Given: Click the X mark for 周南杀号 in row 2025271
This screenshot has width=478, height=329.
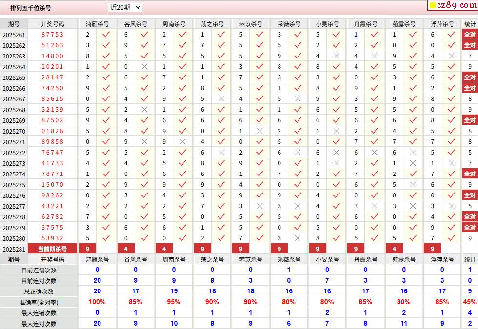Looking at the screenshot, I should click(182, 142).
